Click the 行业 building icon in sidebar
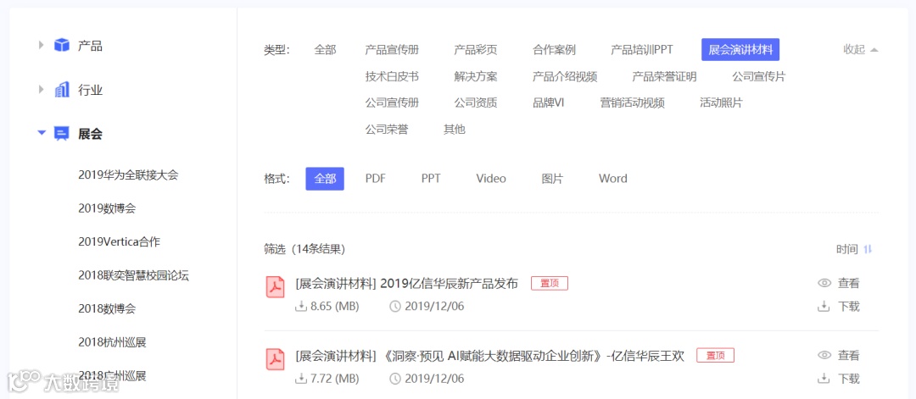The height and width of the screenshot is (399, 916). [61, 90]
